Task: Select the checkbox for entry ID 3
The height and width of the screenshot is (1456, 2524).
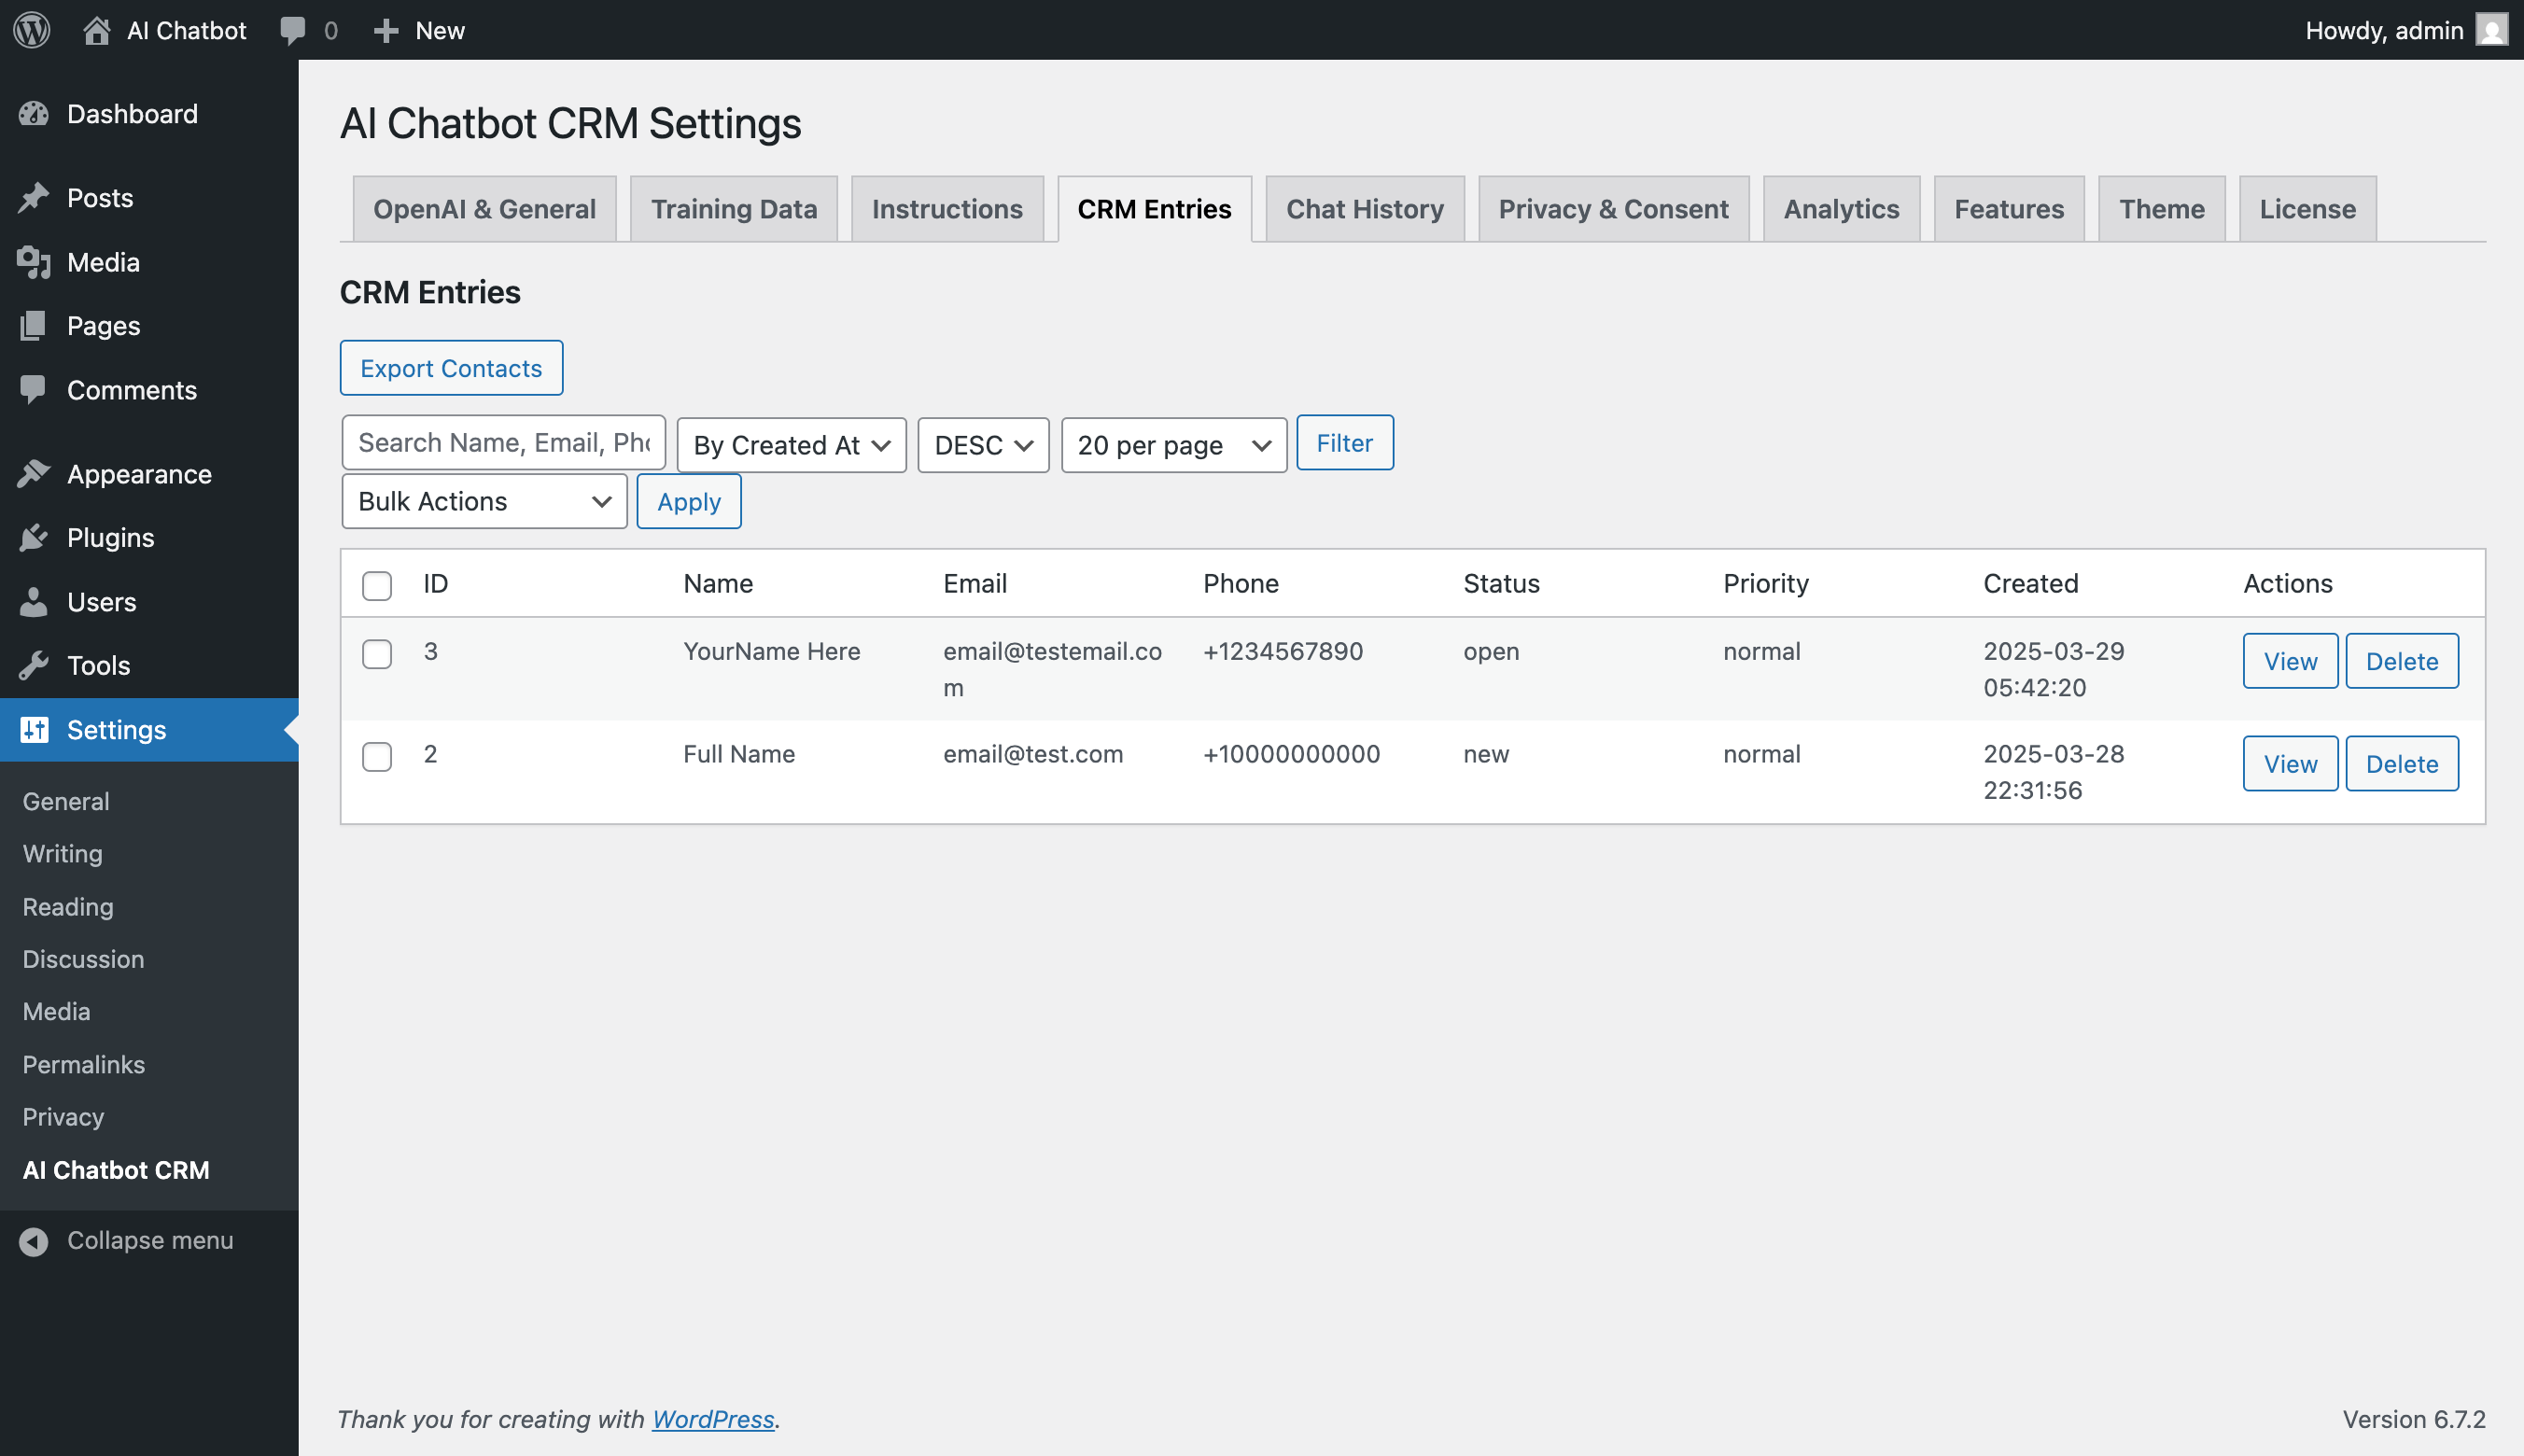Action: pyautogui.click(x=377, y=654)
